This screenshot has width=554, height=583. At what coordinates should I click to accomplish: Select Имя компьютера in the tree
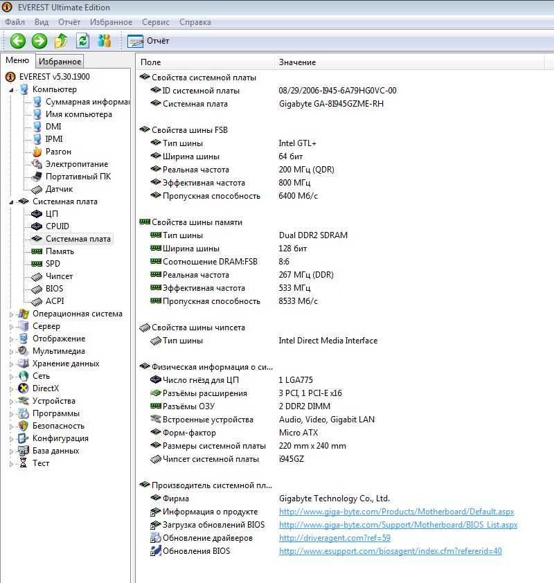(79, 114)
